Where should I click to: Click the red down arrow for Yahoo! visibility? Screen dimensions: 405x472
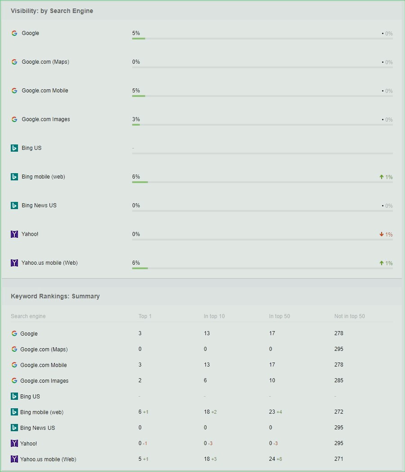coord(382,234)
